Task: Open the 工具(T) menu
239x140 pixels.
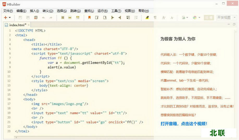Action: [x=116, y=11]
